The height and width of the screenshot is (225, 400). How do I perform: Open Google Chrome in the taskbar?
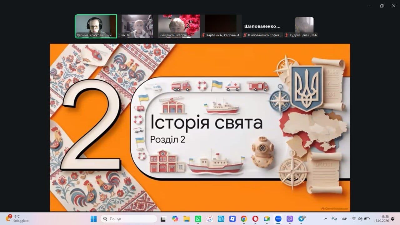pyautogui.click(x=244, y=219)
